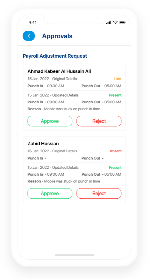
Task: Reject Ahmad Kabeer's payroll adjustment
Action: 99,121
